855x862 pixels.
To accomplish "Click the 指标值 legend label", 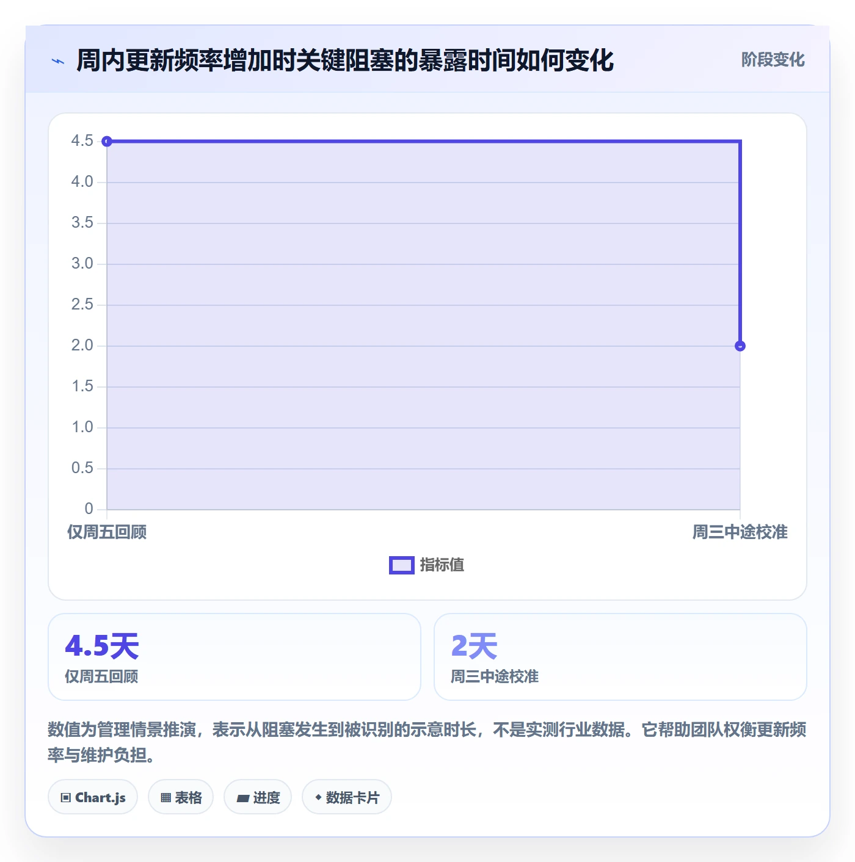I will click(x=442, y=565).
